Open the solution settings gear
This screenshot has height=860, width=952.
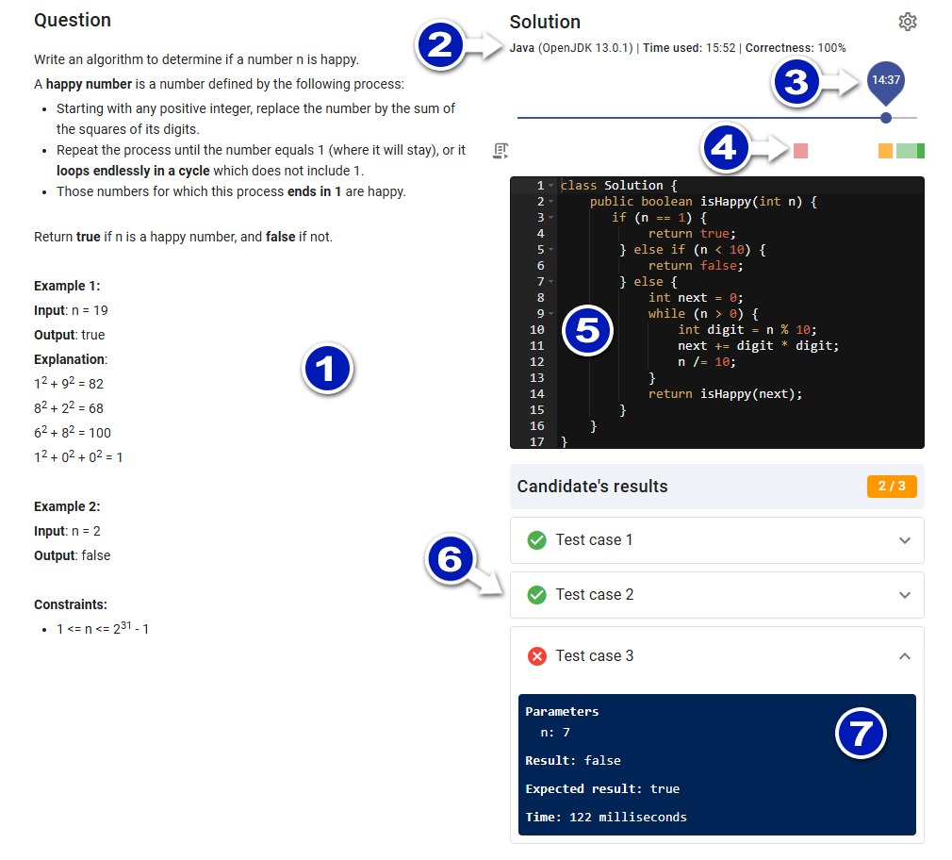[907, 22]
